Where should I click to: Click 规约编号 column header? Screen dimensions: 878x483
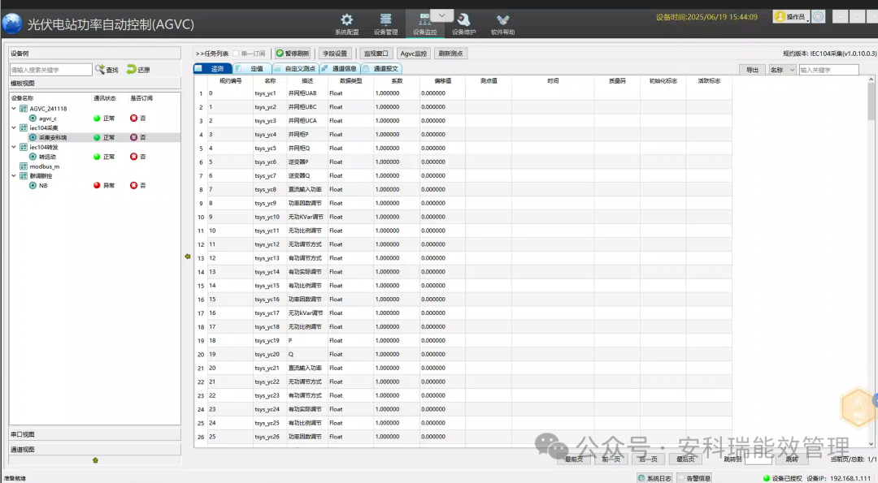click(x=230, y=81)
